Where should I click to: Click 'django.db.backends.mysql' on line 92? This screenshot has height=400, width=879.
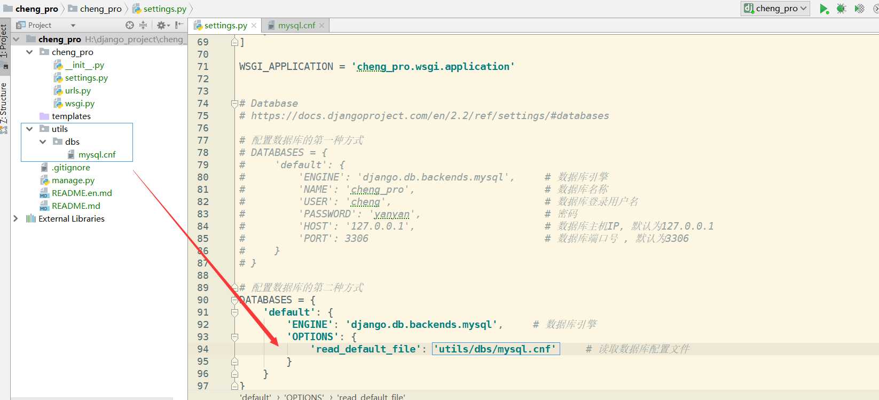(x=421, y=325)
